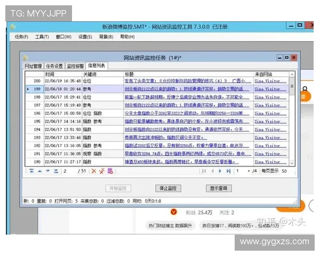Jump to the first record icon
320x256 pixels.
[31, 171]
